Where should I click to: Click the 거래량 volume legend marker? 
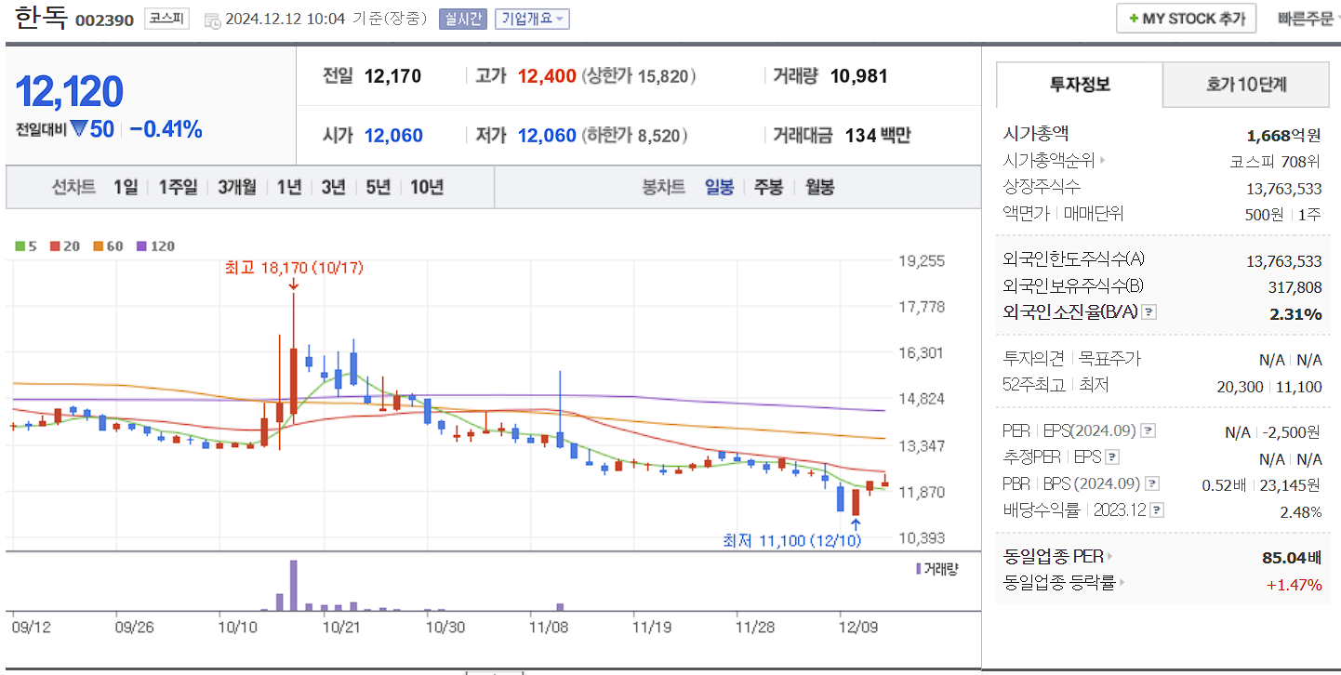point(918,568)
